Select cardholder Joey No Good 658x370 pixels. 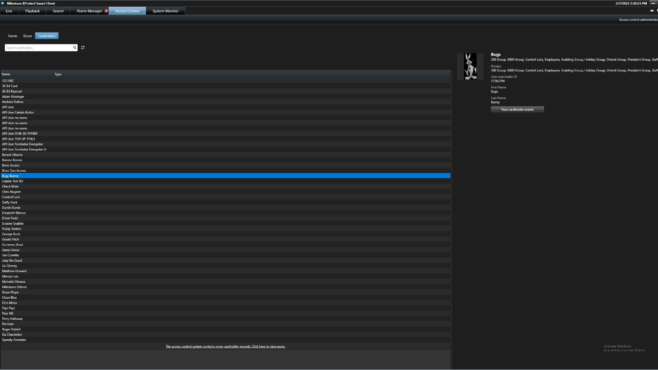(226, 260)
